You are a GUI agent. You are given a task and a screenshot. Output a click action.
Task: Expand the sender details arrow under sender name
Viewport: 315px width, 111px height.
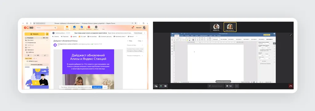pos(59,46)
